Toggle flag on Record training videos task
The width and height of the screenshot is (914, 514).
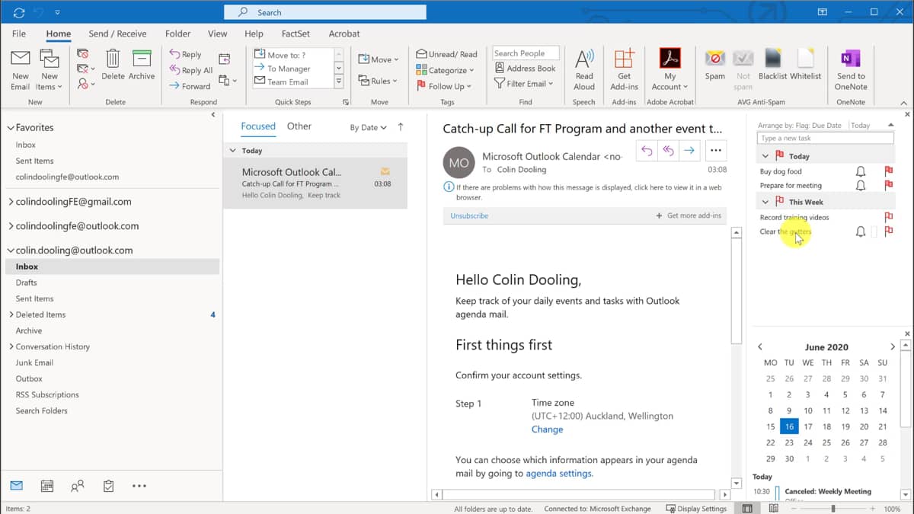888,218
